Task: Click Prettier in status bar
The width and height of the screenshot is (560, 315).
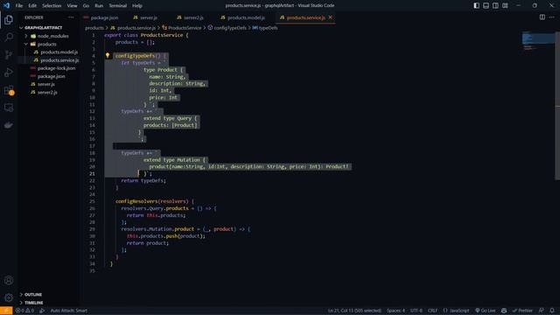Action: pos(522,311)
